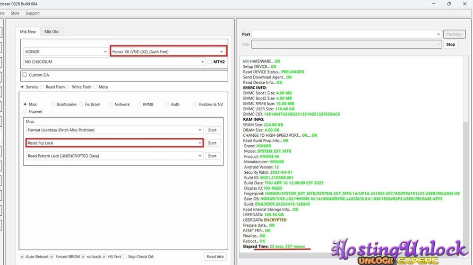Screen dimensions: 473x265
Task: Open the HONOR brand dropdown
Action: (66, 52)
